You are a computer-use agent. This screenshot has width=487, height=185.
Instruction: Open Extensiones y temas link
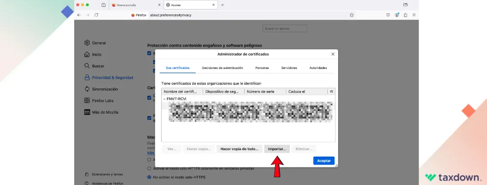tap(107, 174)
